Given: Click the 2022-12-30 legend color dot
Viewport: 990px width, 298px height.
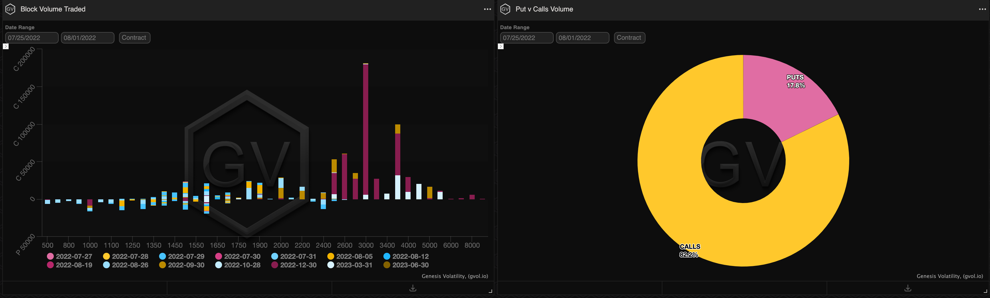Looking at the screenshot, I should pos(275,265).
